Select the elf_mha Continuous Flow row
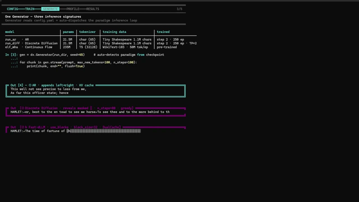This screenshot has width=359, height=202. tap(101, 47)
